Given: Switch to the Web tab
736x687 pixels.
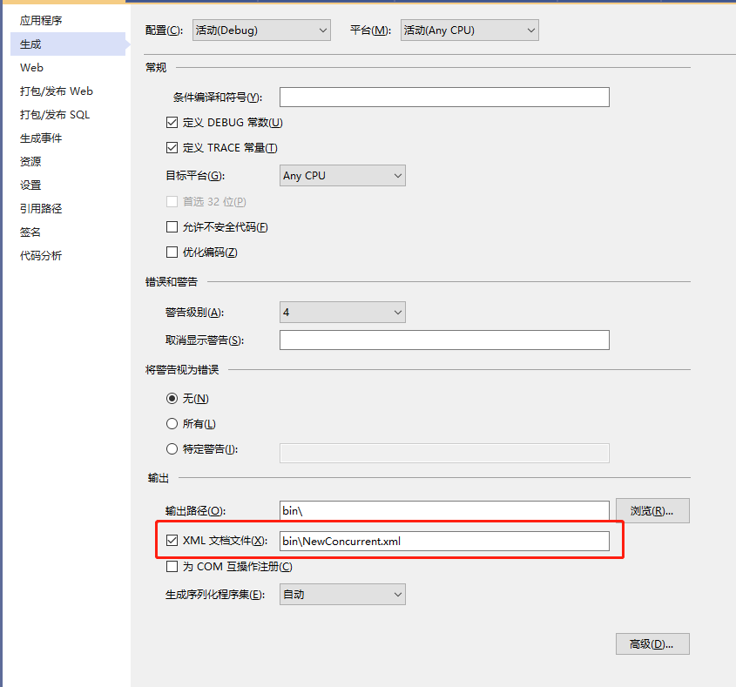Looking at the screenshot, I should [x=31, y=68].
